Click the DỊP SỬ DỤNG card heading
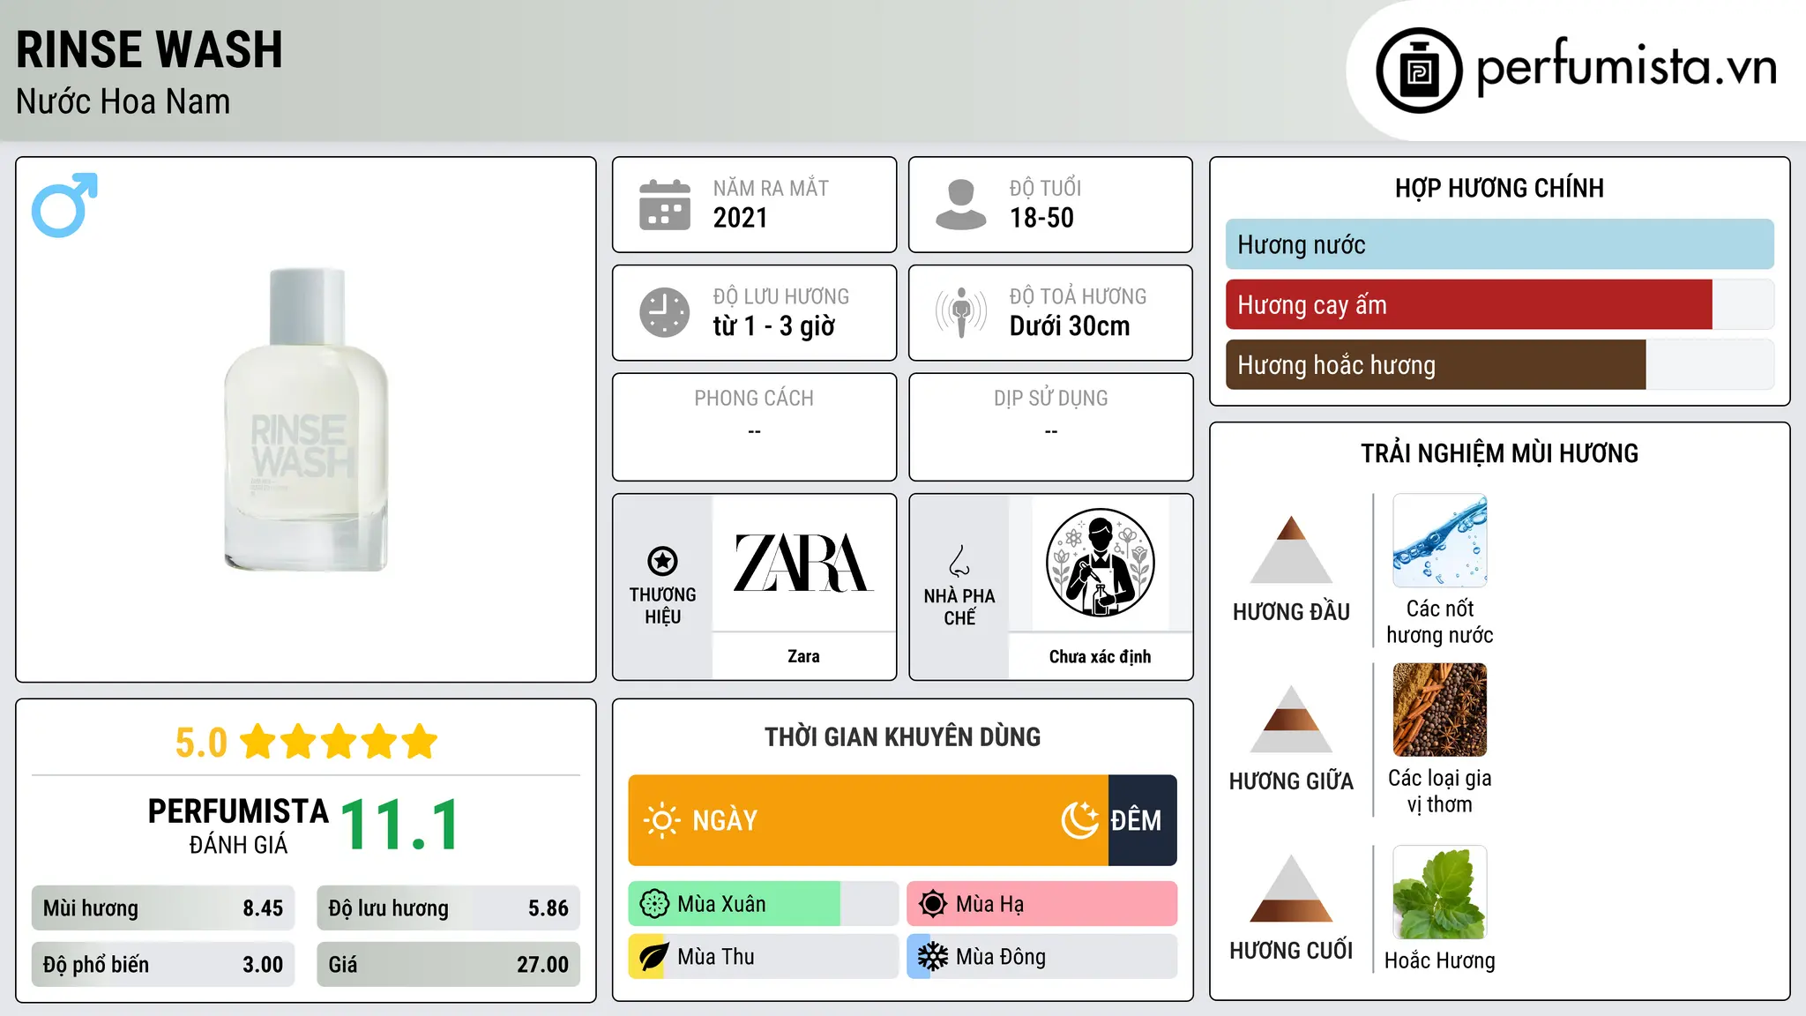This screenshot has height=1016, width=1806. tap(1050, 398)
